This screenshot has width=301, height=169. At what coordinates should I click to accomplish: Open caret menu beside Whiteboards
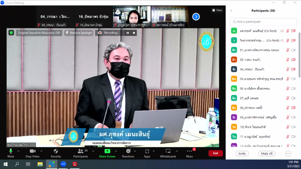pyautogui.click(x=177, y=151)
